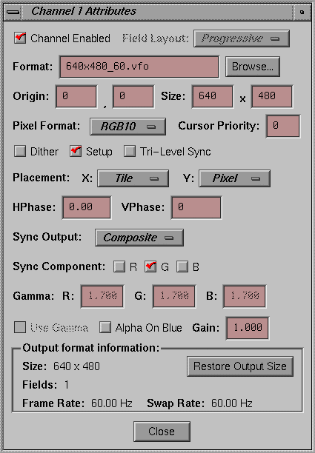Click the Origin X input field
Screen dimensions: 315x453
click(x=76, y=96)
